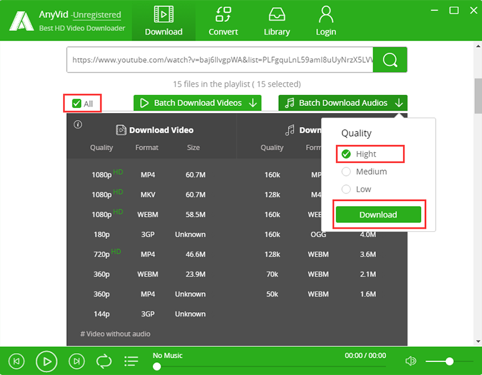Click the scrollbar down arrow

(x=478, y=341)
